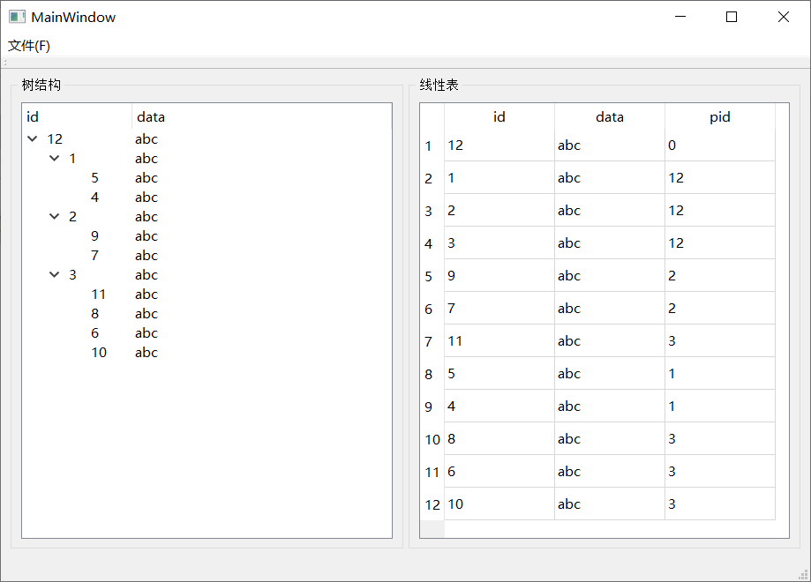Click abc data of tree item 10
The width and height of the screenshot is (811, 582).
tap(146, 353)
